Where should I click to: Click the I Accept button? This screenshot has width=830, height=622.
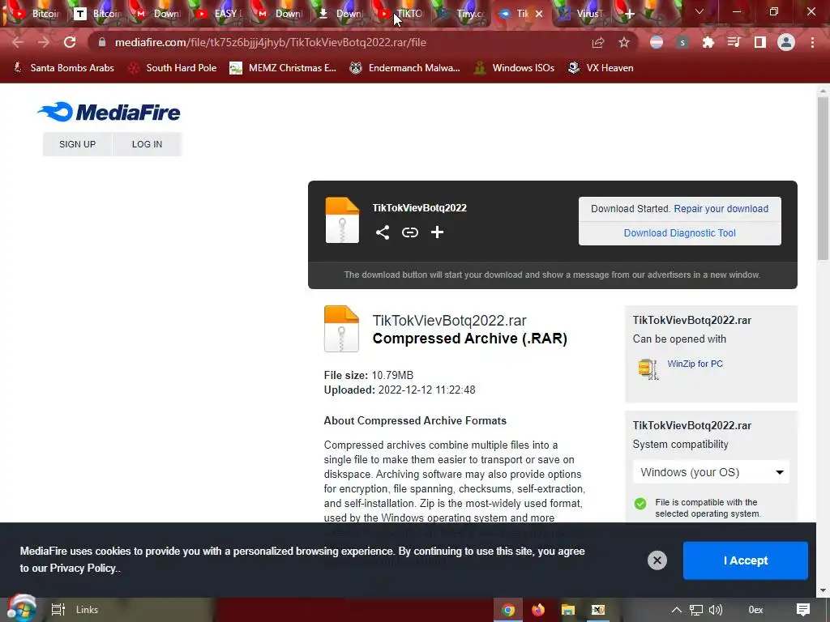[x=746, y=560]
